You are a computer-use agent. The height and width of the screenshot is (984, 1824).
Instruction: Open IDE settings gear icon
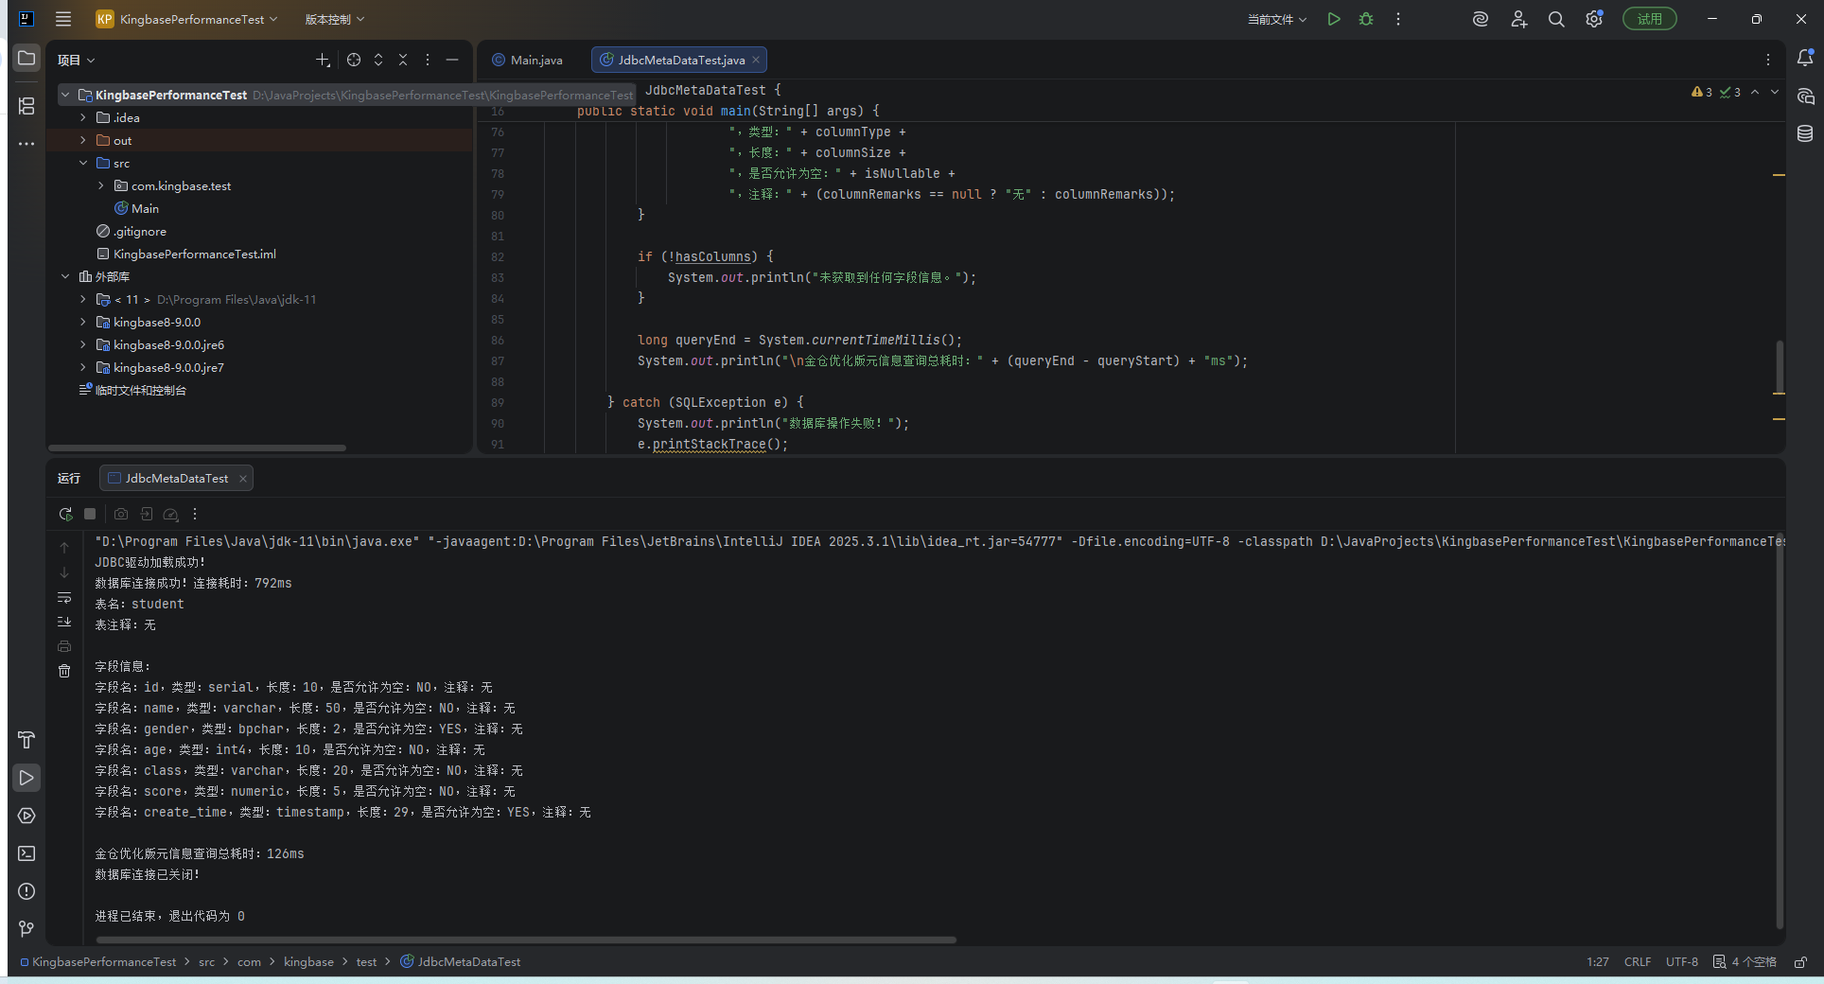tap(1594, 19)
